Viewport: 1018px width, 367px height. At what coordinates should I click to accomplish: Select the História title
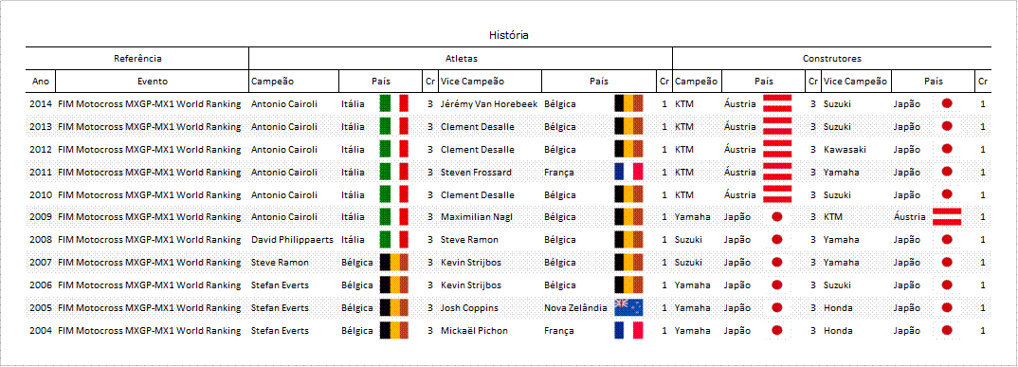point(508,35)
